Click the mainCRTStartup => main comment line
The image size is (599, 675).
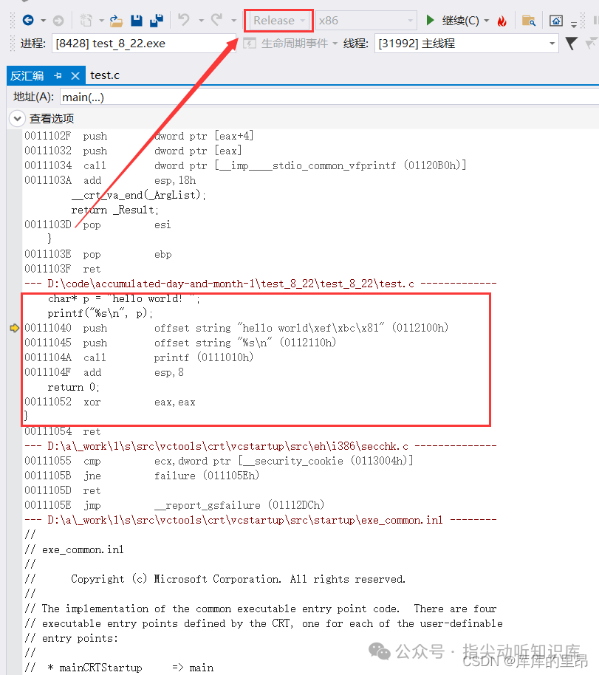point(119,668)
